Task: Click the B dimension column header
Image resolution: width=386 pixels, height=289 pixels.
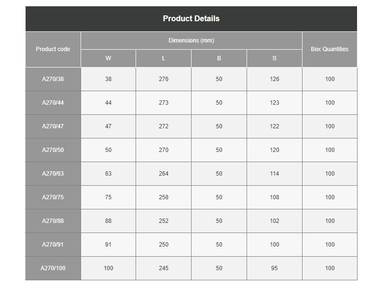Action: [219, 58]
